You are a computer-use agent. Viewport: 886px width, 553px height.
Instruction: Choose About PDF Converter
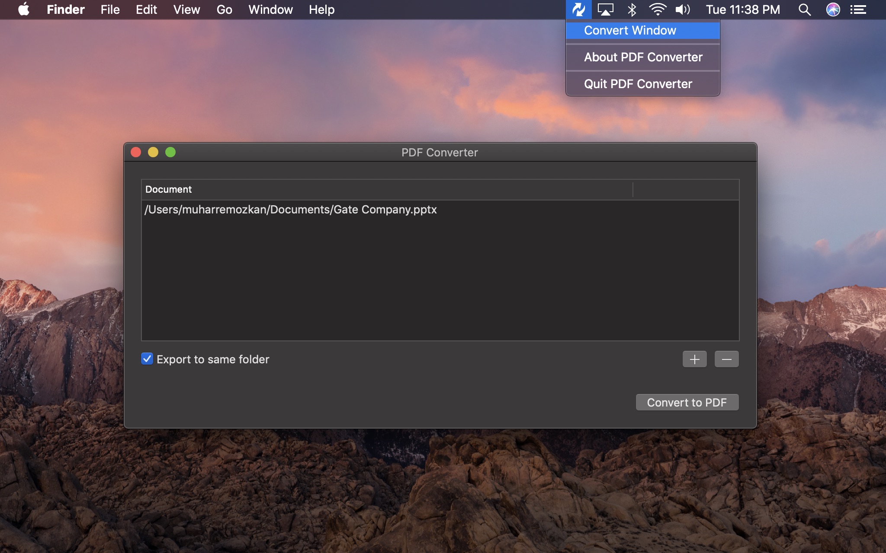[x=642, y=57]
